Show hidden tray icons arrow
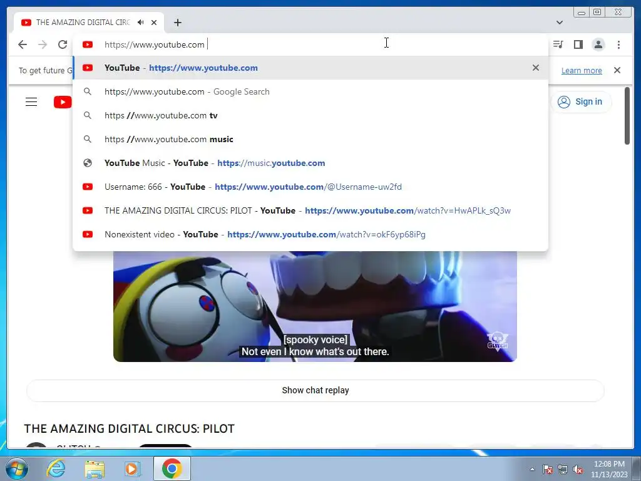This screenshot has height=481, width=641. coord(532,469)
